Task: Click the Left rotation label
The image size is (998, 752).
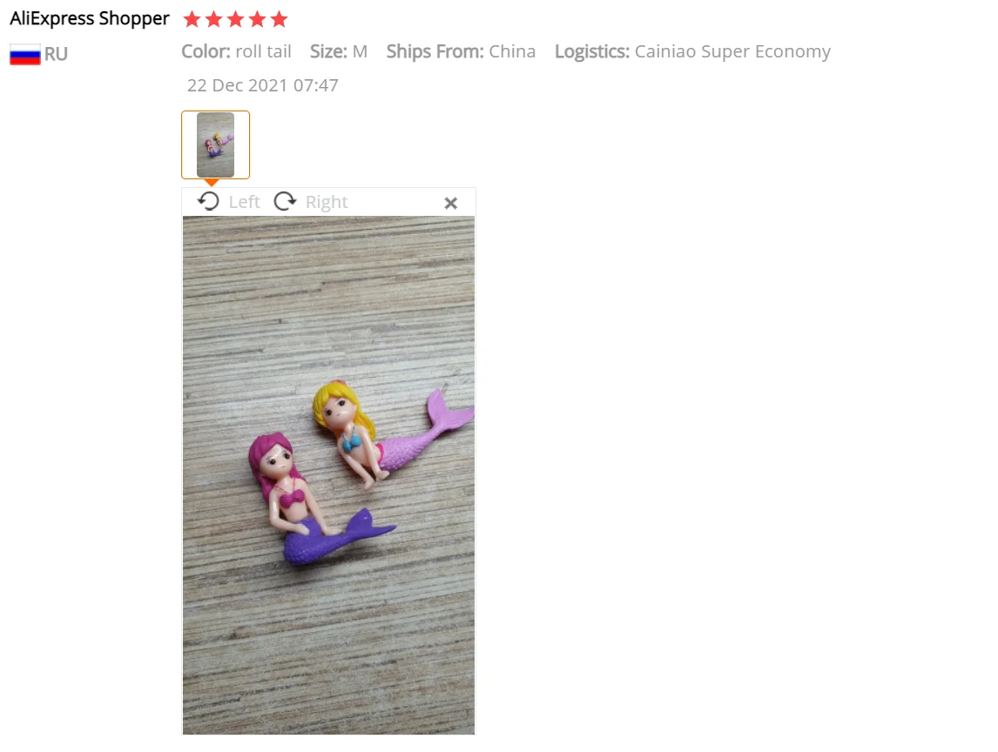Action: 245,202
